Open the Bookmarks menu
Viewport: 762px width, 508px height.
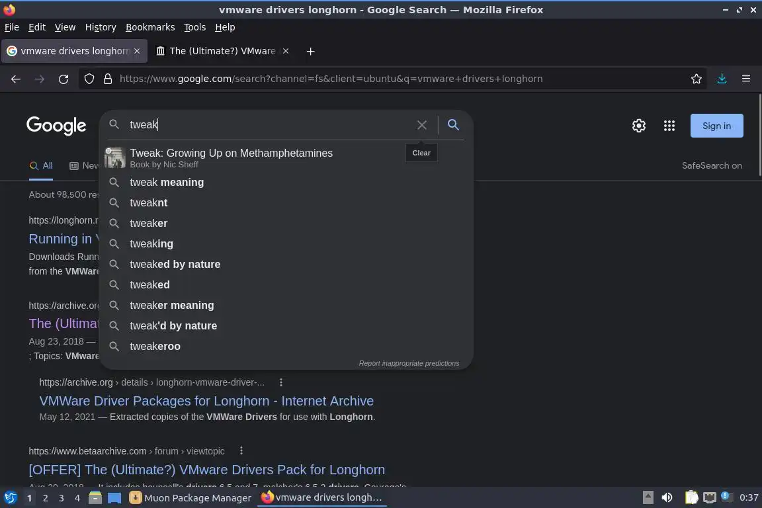pyautogui.click(x=150, y=27)
